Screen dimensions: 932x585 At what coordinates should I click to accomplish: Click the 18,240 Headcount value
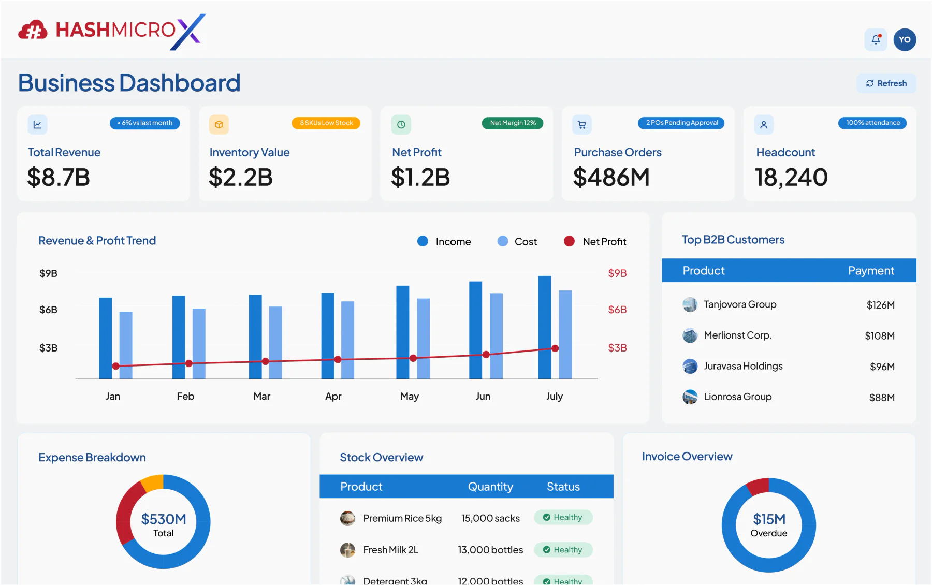point(791,177)
